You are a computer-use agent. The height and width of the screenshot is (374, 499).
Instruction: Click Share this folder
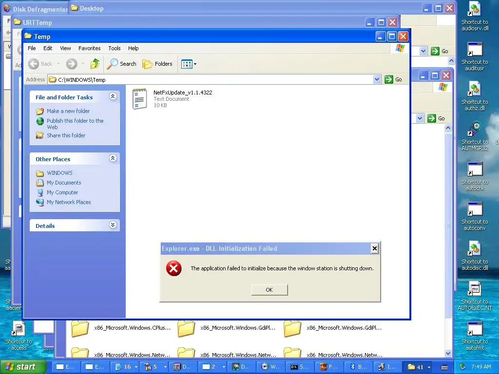pyautogui.click(x=66, y=135)
